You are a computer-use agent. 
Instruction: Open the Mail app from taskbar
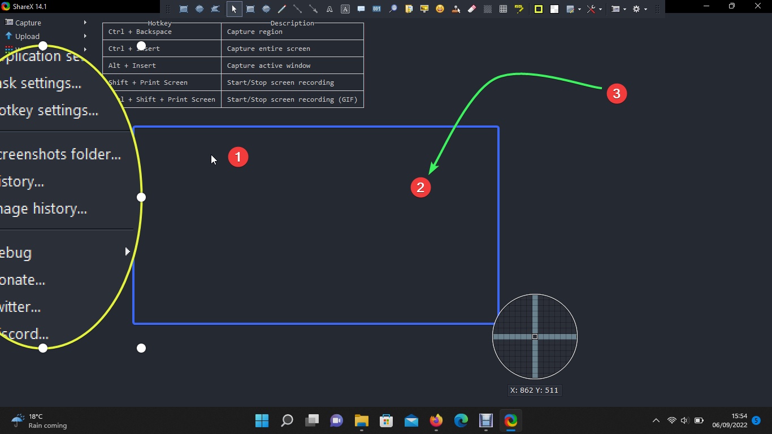coord(411,420)
